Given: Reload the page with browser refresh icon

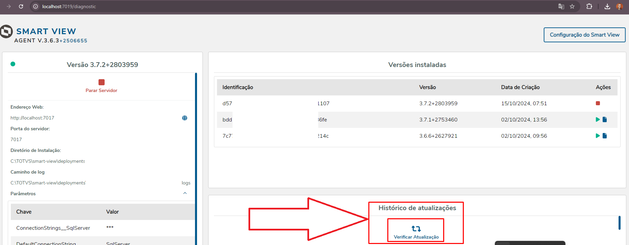Looking at the screenshot, I should click(21, 6).
